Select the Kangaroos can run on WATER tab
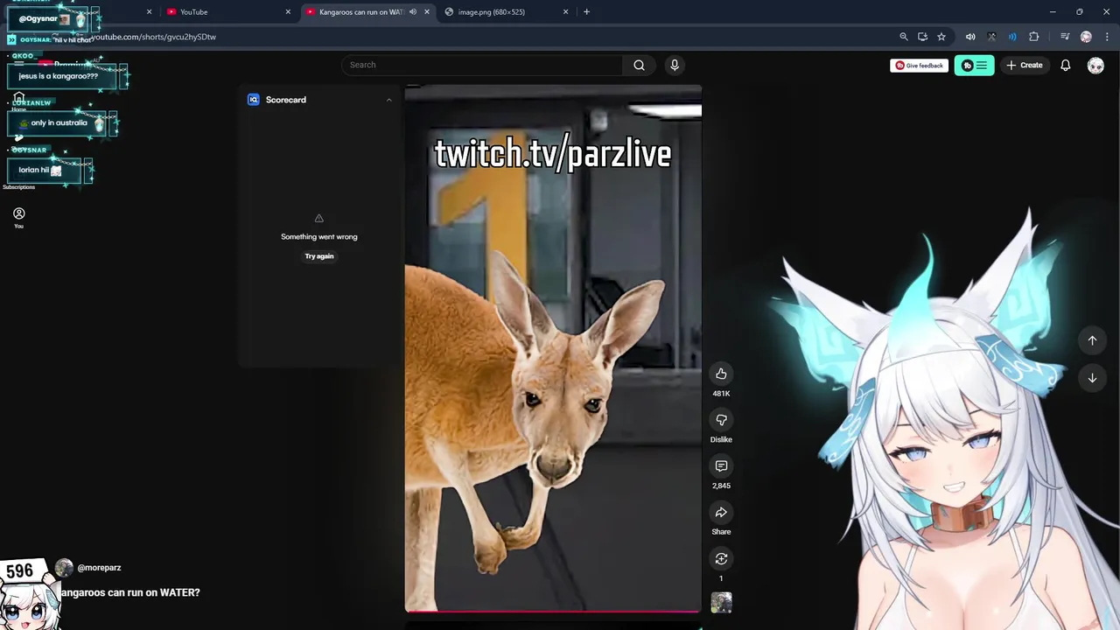Image resolution: width=1120 pixels, height=630 pixels. pos(359,12)
